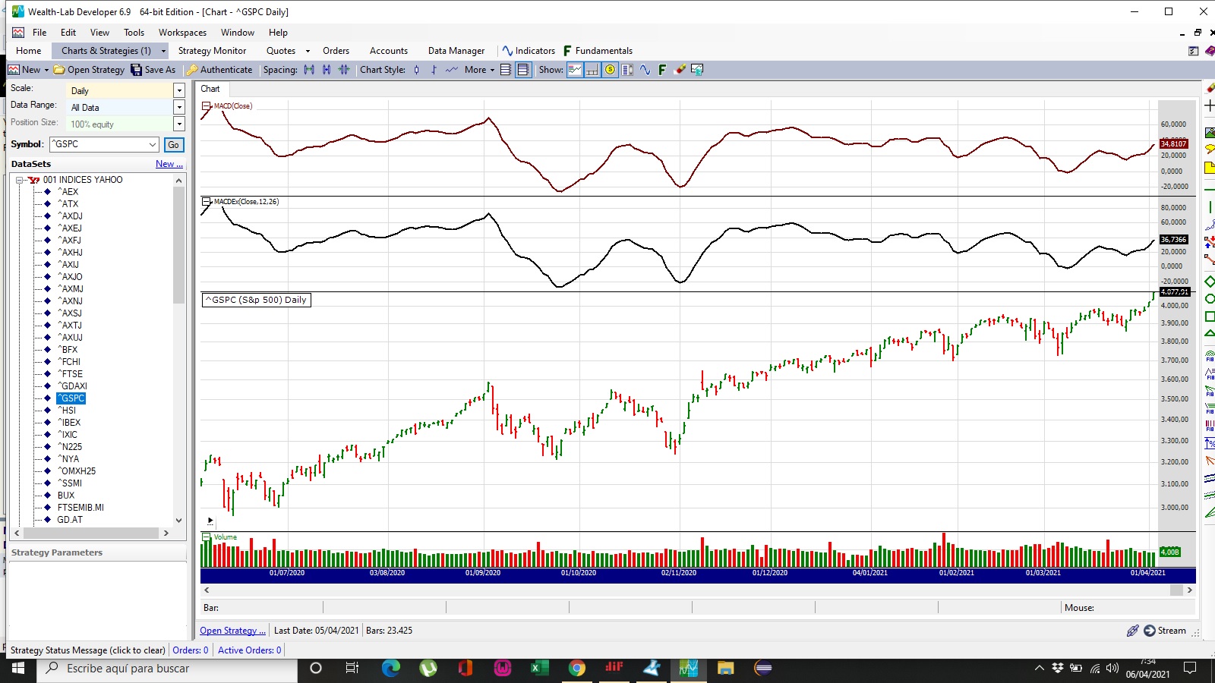Image resolution: width=1215 pixels, height=683 pixels.
Task: Open the More chart styles dropdown
Action: click(x=479, y=70)
